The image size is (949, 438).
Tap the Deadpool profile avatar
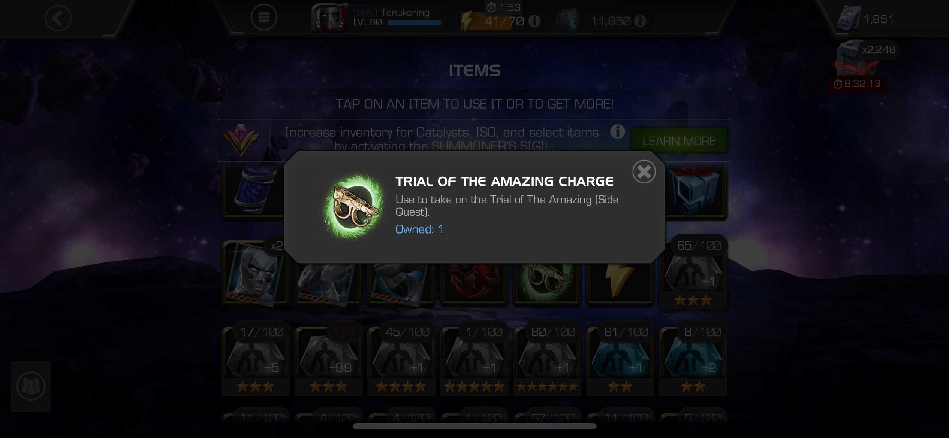click(x=330, y=18)
